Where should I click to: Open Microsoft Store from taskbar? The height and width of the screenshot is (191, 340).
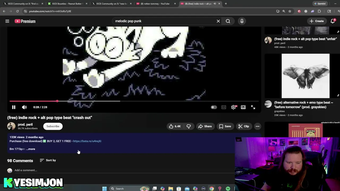pos(179,189)
